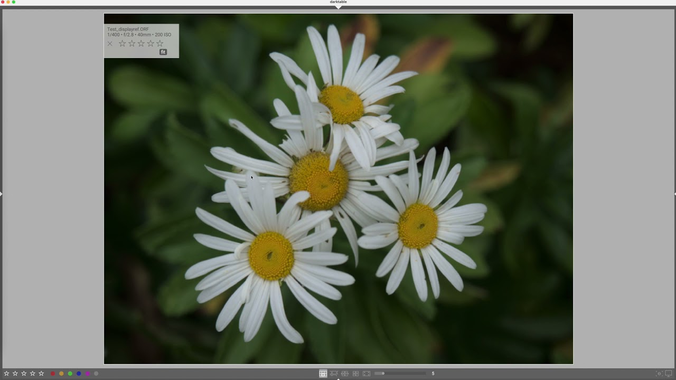Expand the top panel arrow
676x380 pixels.
click(339, 7)
